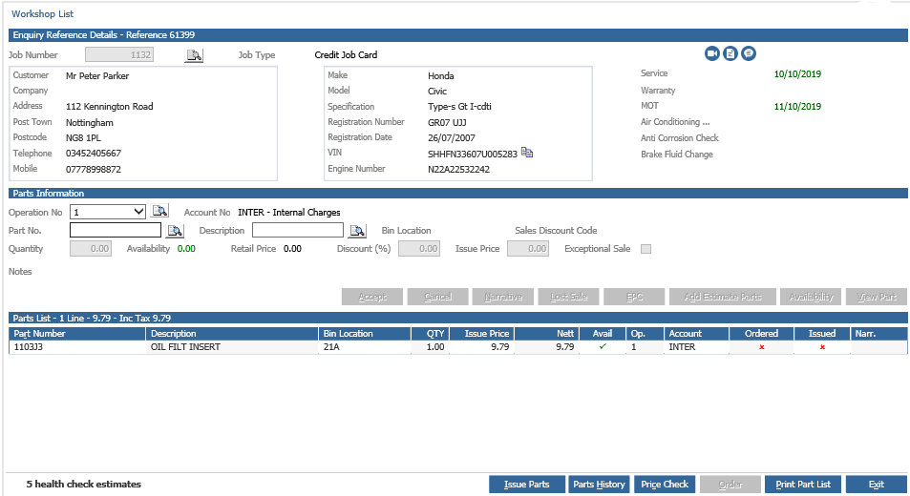Click registration number GR07 UJJ
910x496 pixels.
(x=447, y=122)
